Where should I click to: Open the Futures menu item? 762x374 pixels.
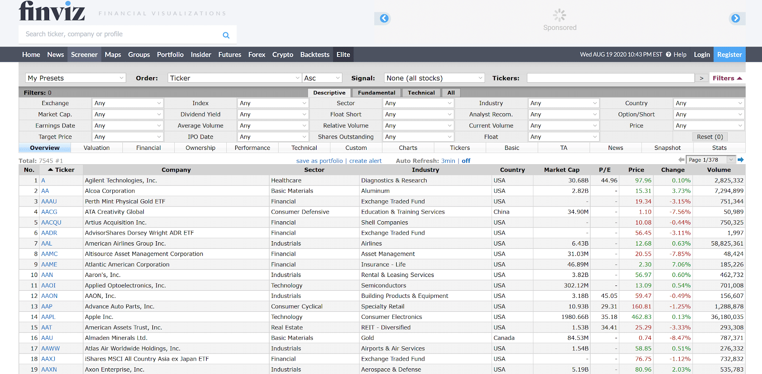[230, 55]
